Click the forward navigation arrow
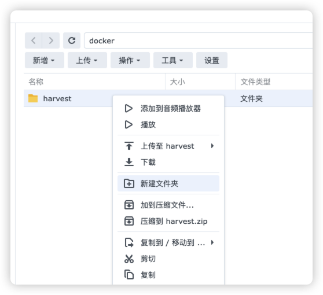The image size is (323, 295). point(51,40)
